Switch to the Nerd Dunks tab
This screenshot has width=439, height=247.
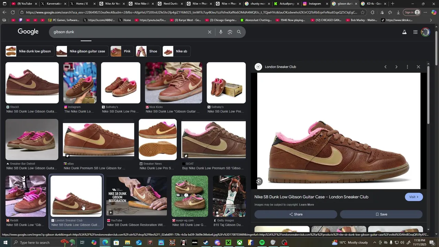click(170, 4)
